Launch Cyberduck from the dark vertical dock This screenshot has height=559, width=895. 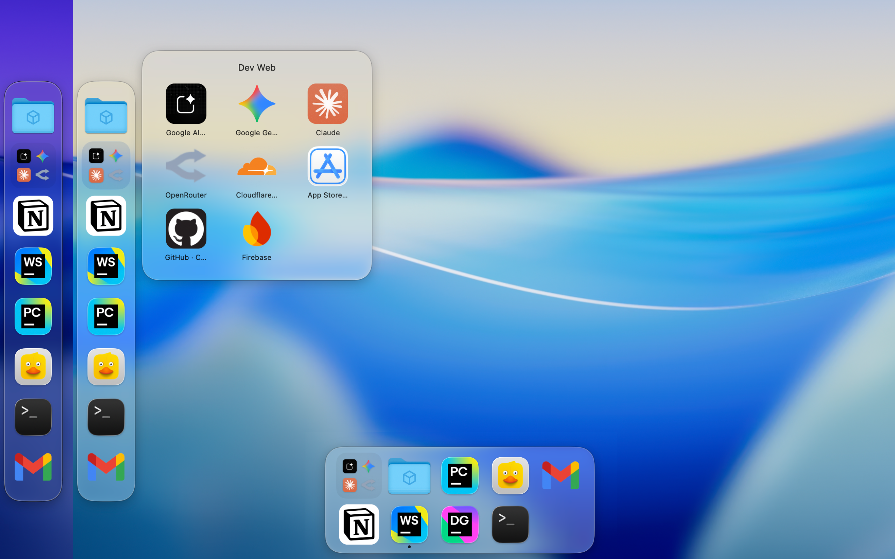pyautogui.click(x=33, y=367)
